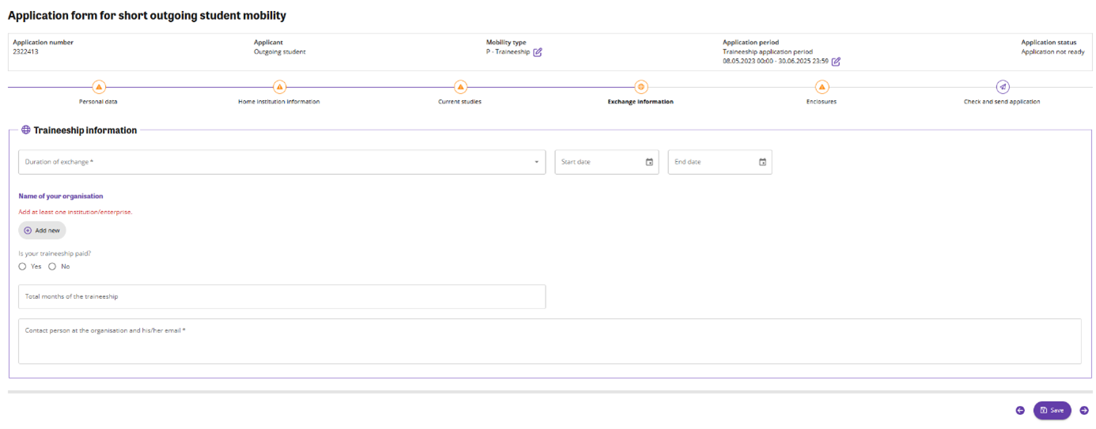Image resolution: width=1096 pixels, height=429 pixels.
Task: Open the End date calendar picker icon
Action: coord(762,162)
